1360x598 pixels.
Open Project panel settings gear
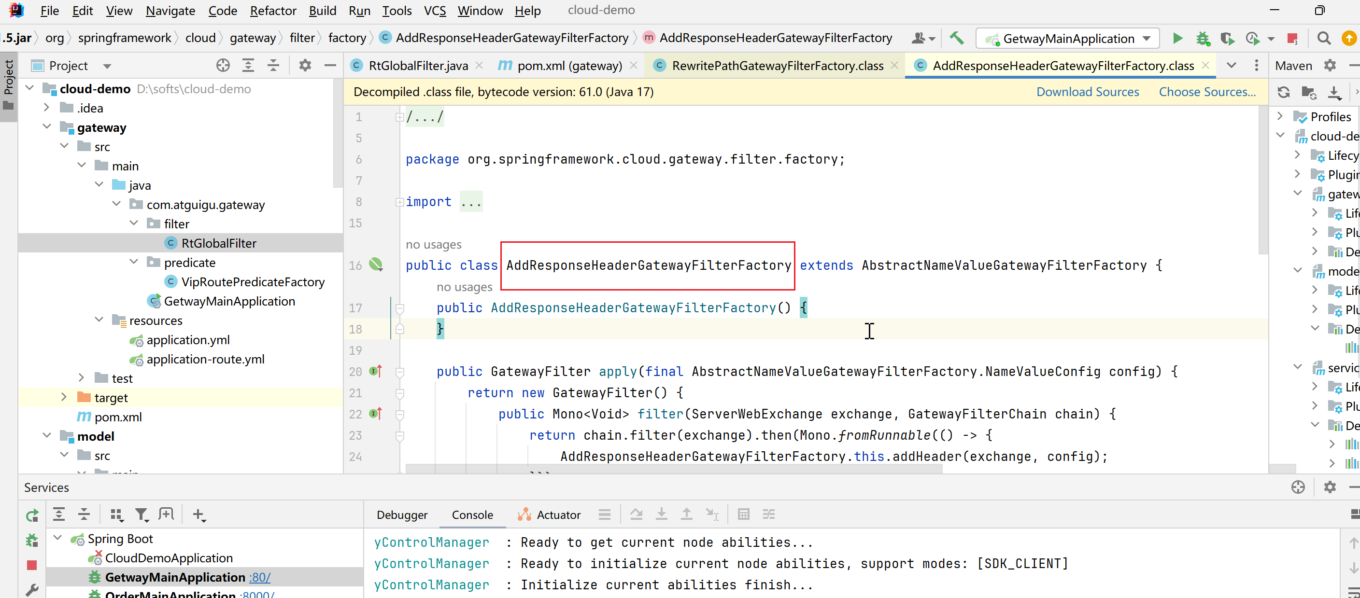pyautogui.click(x=305, y=66)
